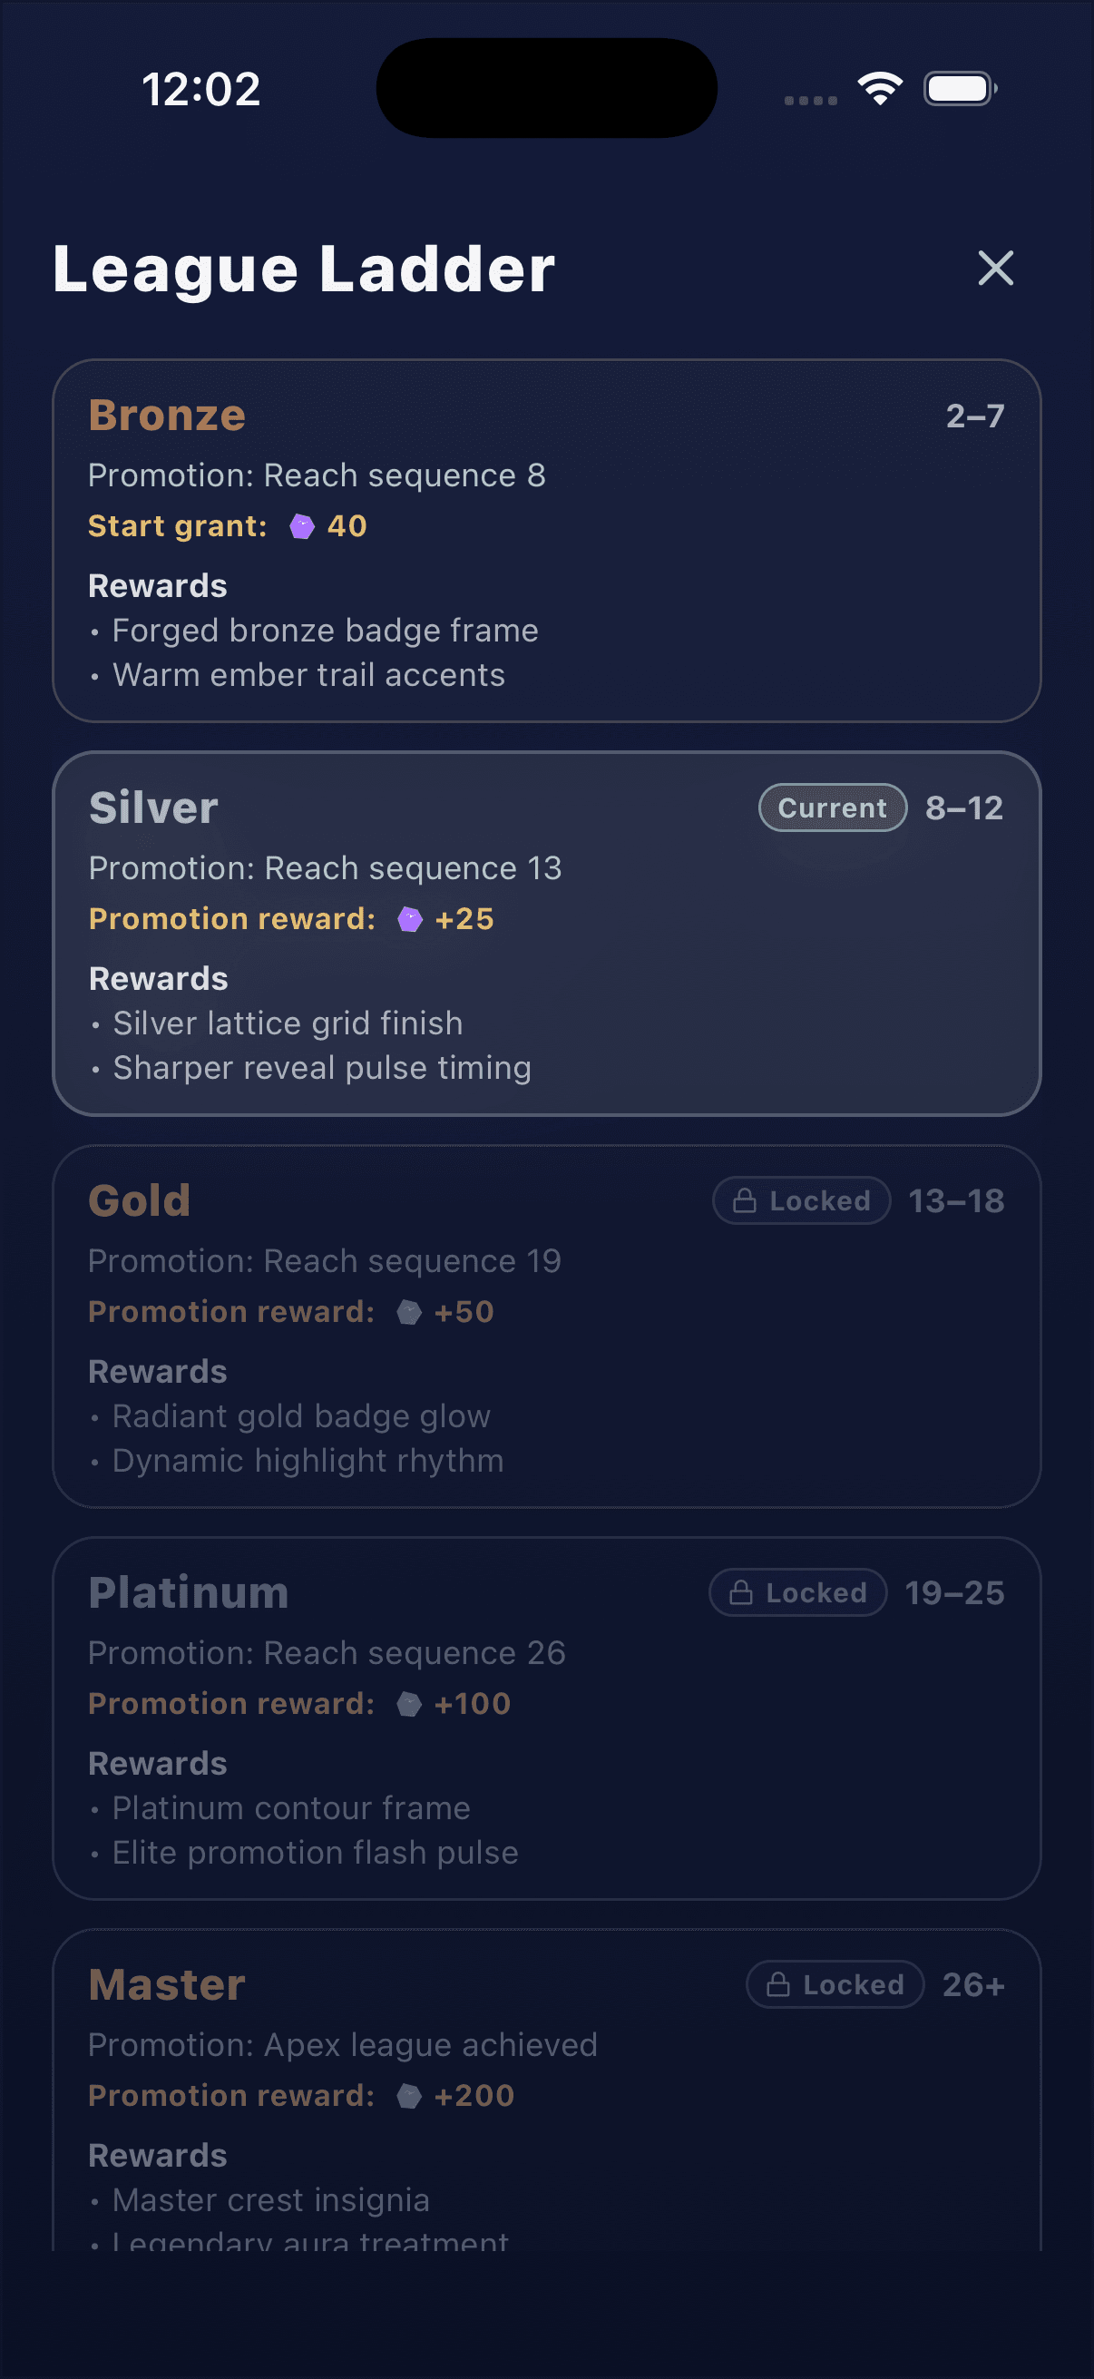
Task: Expand the Bronze league card details
Action: [546, 538]
